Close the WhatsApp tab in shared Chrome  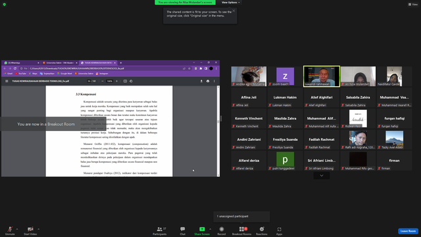pyautogui.click(x=38, y=63)
